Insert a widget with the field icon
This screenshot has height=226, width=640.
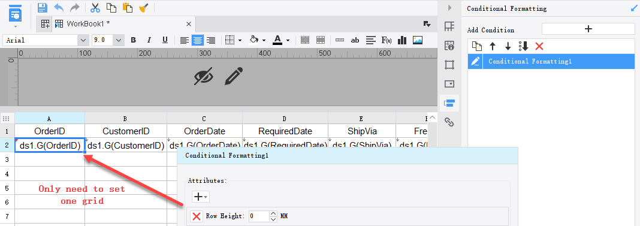pyautogui.click(x=340, y=40)
